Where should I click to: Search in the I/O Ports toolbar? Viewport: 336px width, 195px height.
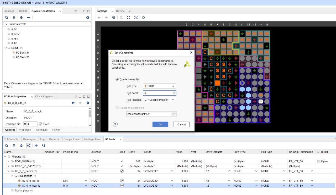pyautogui.click(x=7, y=146)
